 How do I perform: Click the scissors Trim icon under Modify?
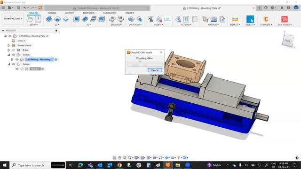pos(150,19)
